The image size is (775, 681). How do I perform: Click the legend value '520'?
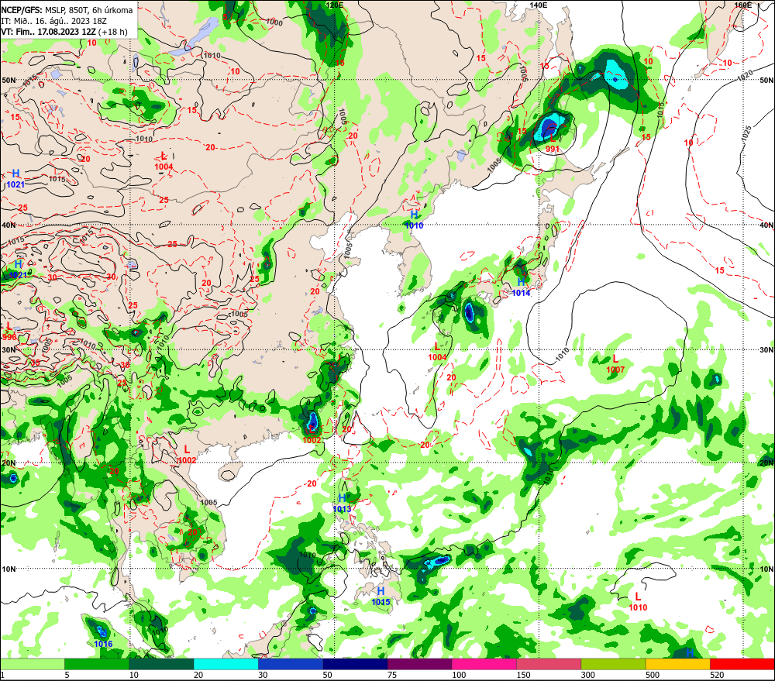pos(717,675)
